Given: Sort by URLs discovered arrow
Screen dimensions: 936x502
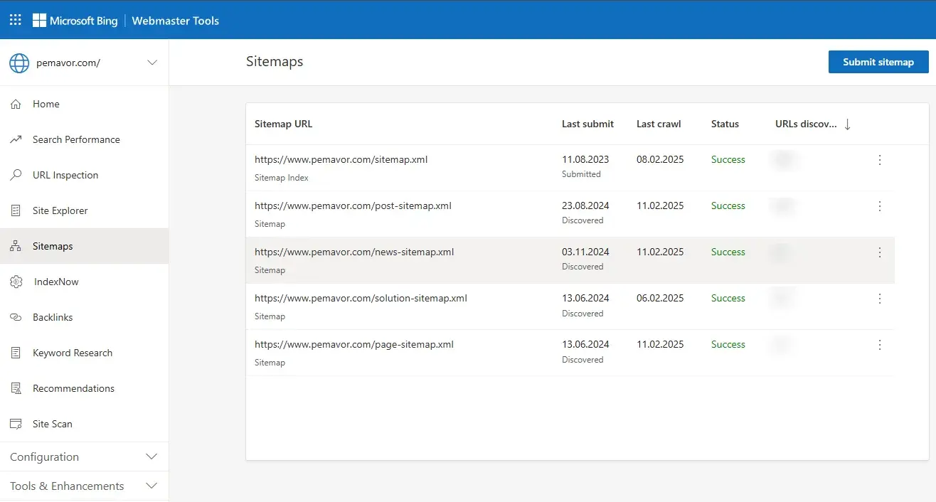Looking at the screenshot, I should pos(847,124).
